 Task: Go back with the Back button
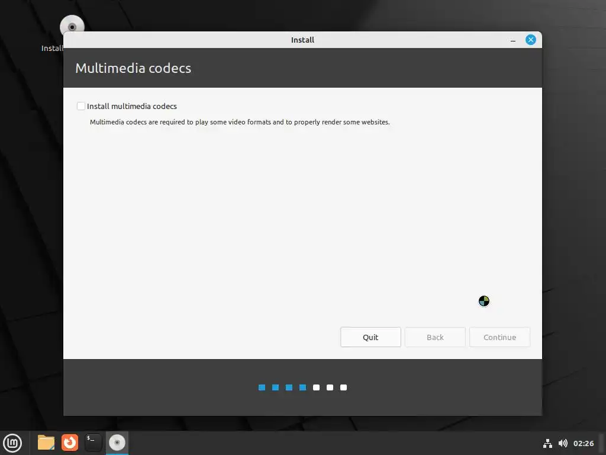point(435,337)
